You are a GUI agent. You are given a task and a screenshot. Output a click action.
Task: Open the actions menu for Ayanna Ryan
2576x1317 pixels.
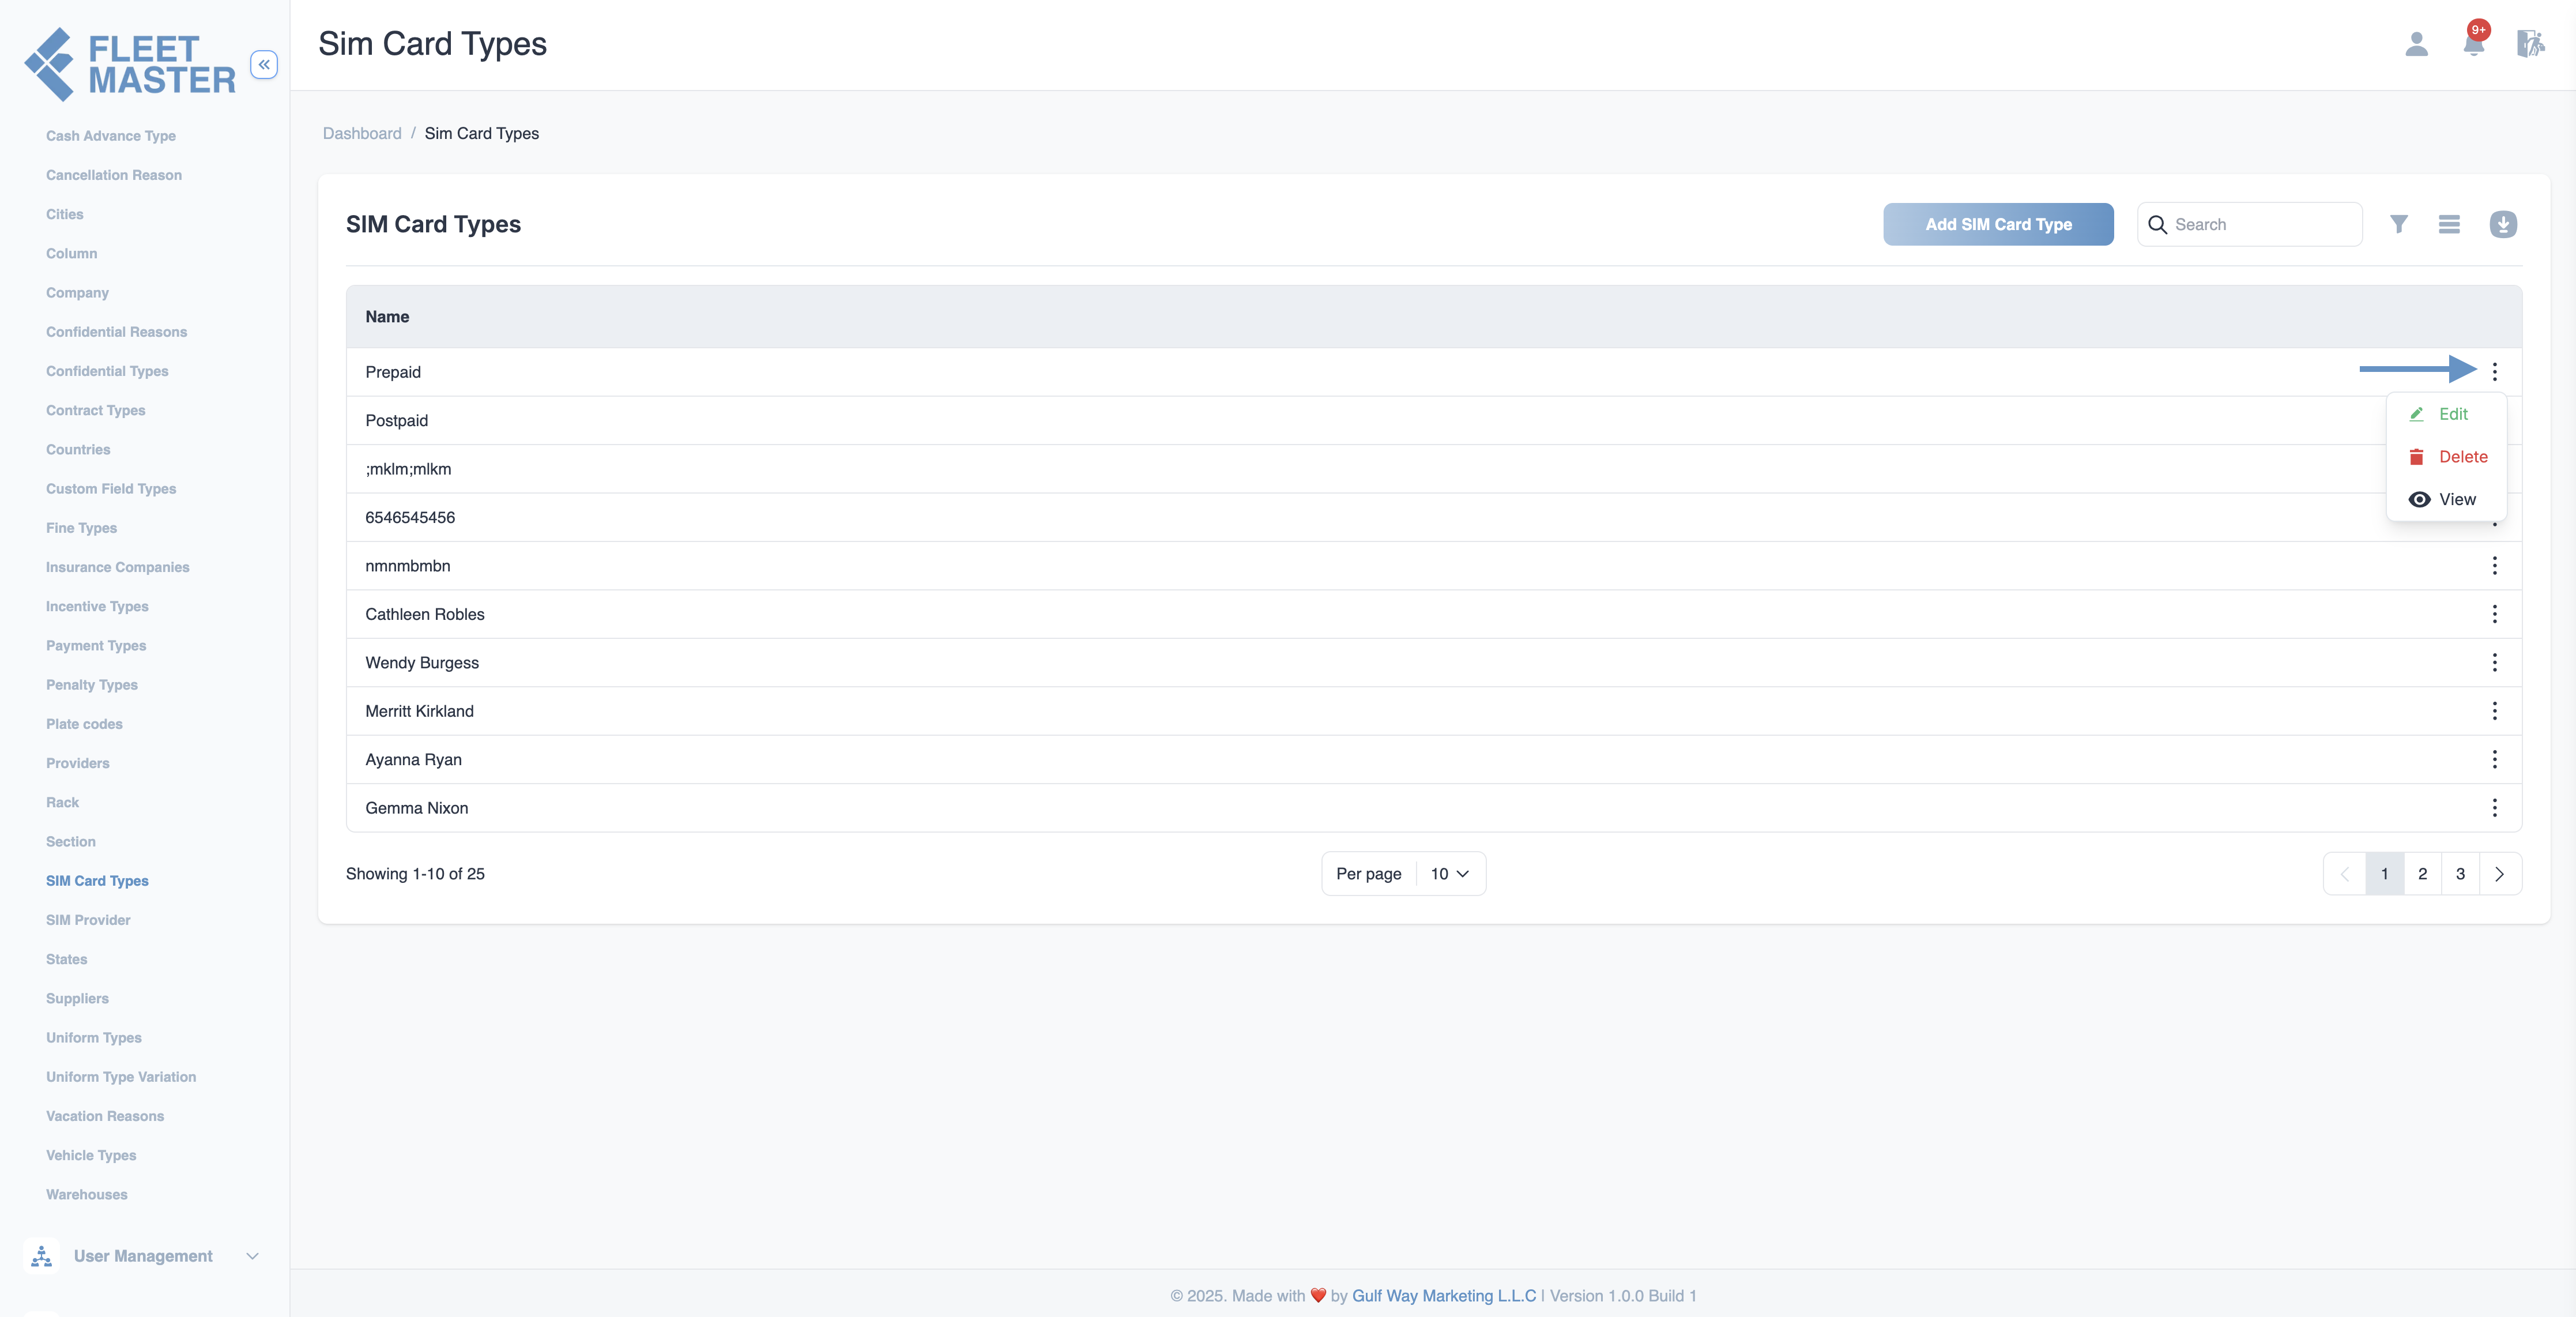(x=2494, y=760)
